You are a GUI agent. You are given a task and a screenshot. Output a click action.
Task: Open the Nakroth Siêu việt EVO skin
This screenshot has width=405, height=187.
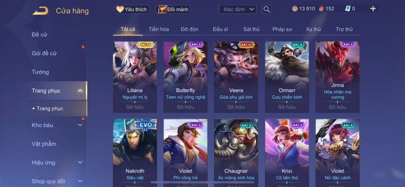[x=135, y=153]
